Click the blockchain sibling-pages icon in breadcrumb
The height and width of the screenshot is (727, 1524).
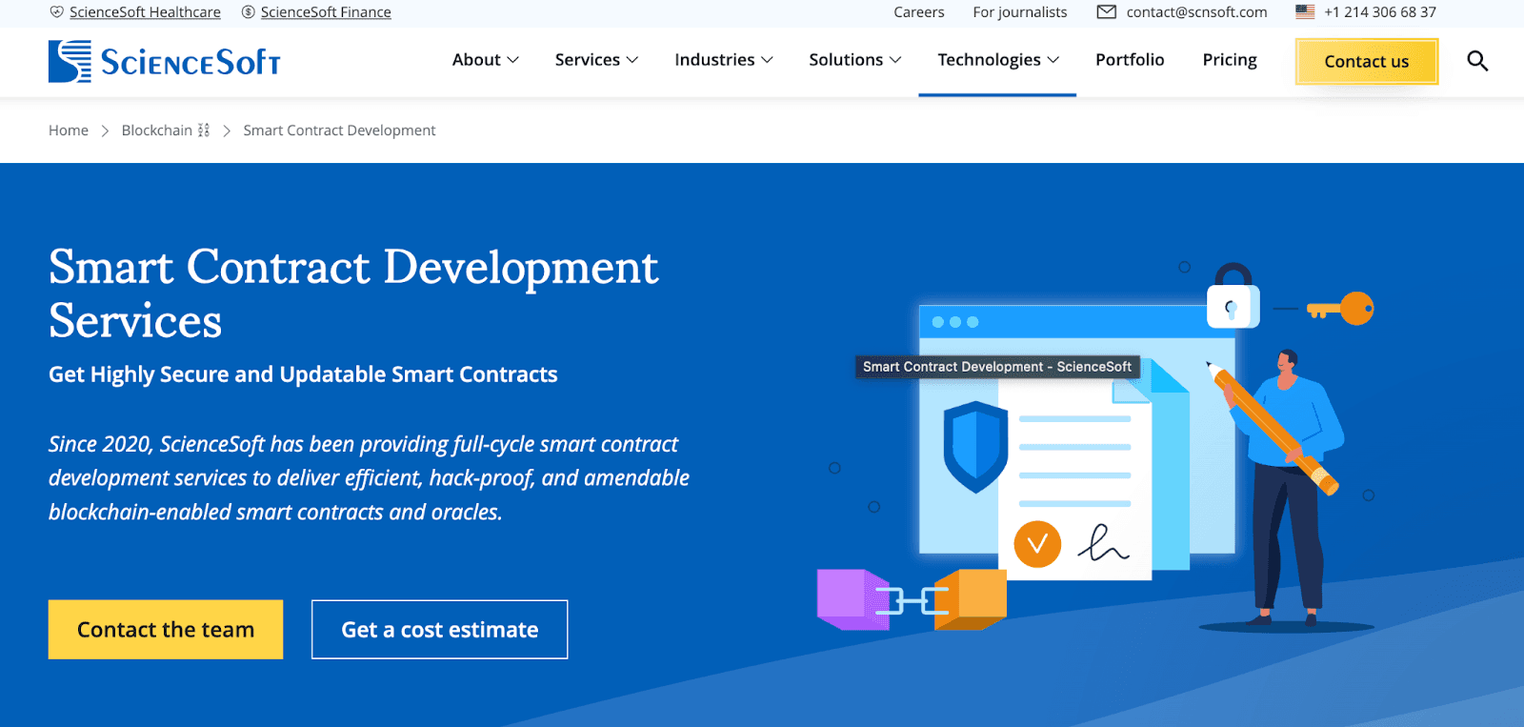(x=204, y=131)
